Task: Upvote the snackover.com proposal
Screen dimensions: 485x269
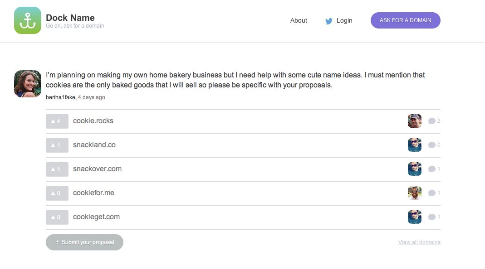Action: [57, 169]
